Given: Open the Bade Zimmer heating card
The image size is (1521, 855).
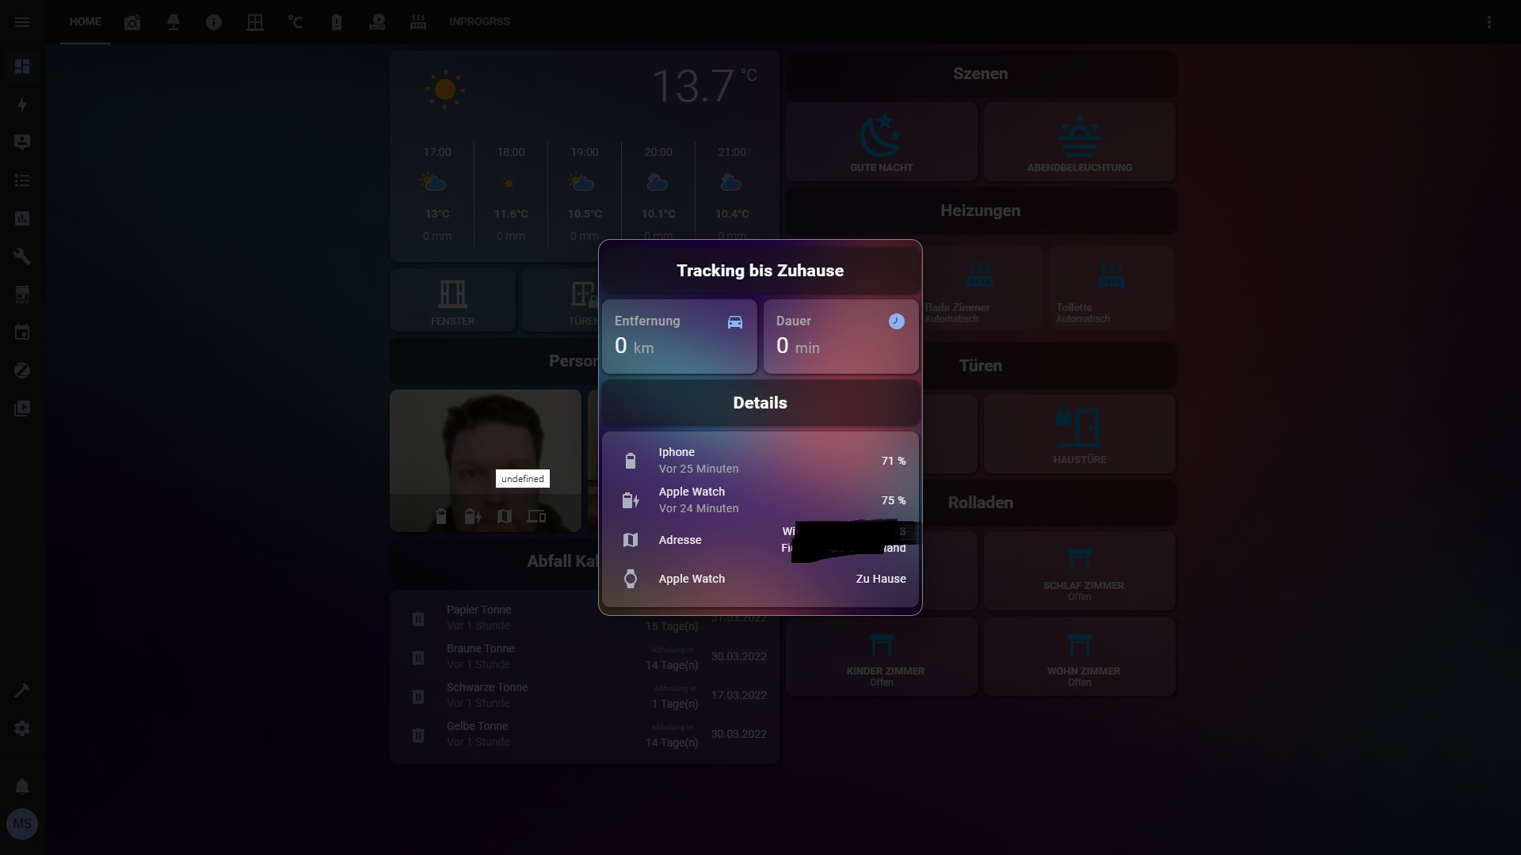Looking at the screenshot, I should tap(981, 288).
